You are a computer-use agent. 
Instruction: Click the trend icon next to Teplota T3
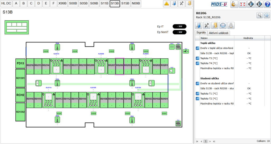click(x=197, y=58)
